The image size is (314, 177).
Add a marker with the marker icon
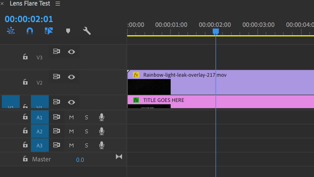pos(68,31)
